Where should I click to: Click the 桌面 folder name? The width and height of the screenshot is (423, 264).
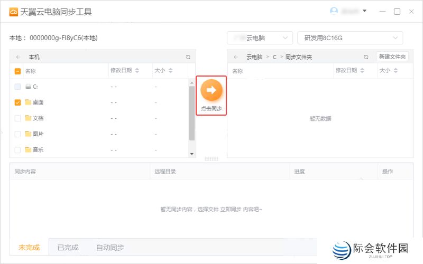click(x=38, y=102)
